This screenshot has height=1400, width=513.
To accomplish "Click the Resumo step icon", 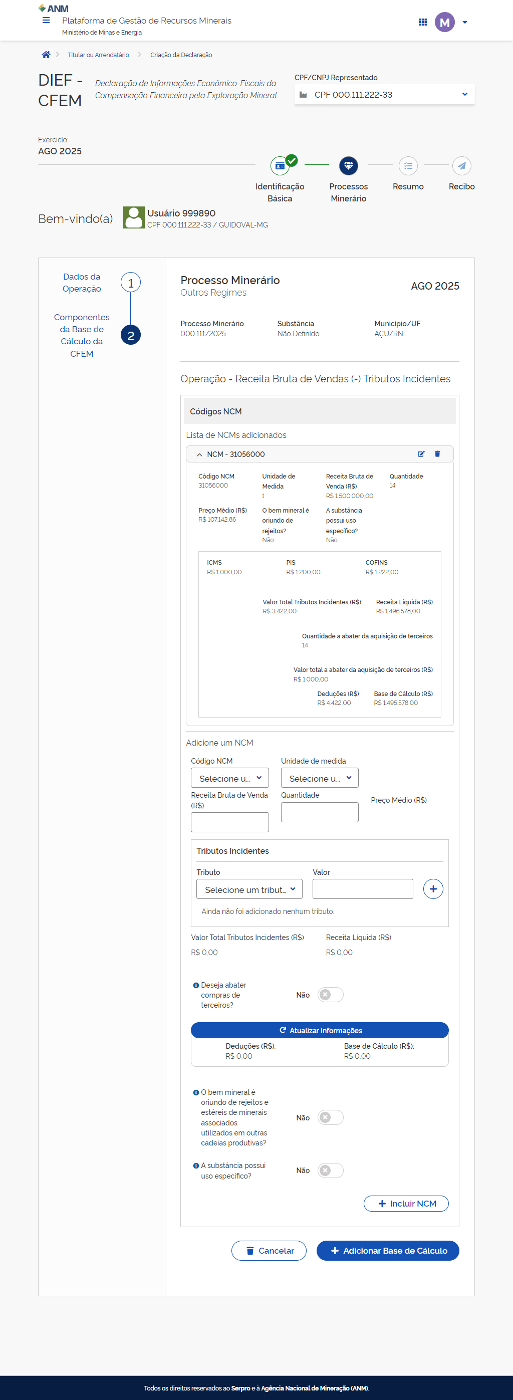I will click(408, 166).
